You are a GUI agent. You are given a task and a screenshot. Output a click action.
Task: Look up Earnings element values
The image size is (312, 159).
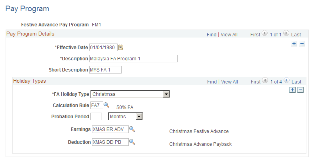click(x=132, y=129)
